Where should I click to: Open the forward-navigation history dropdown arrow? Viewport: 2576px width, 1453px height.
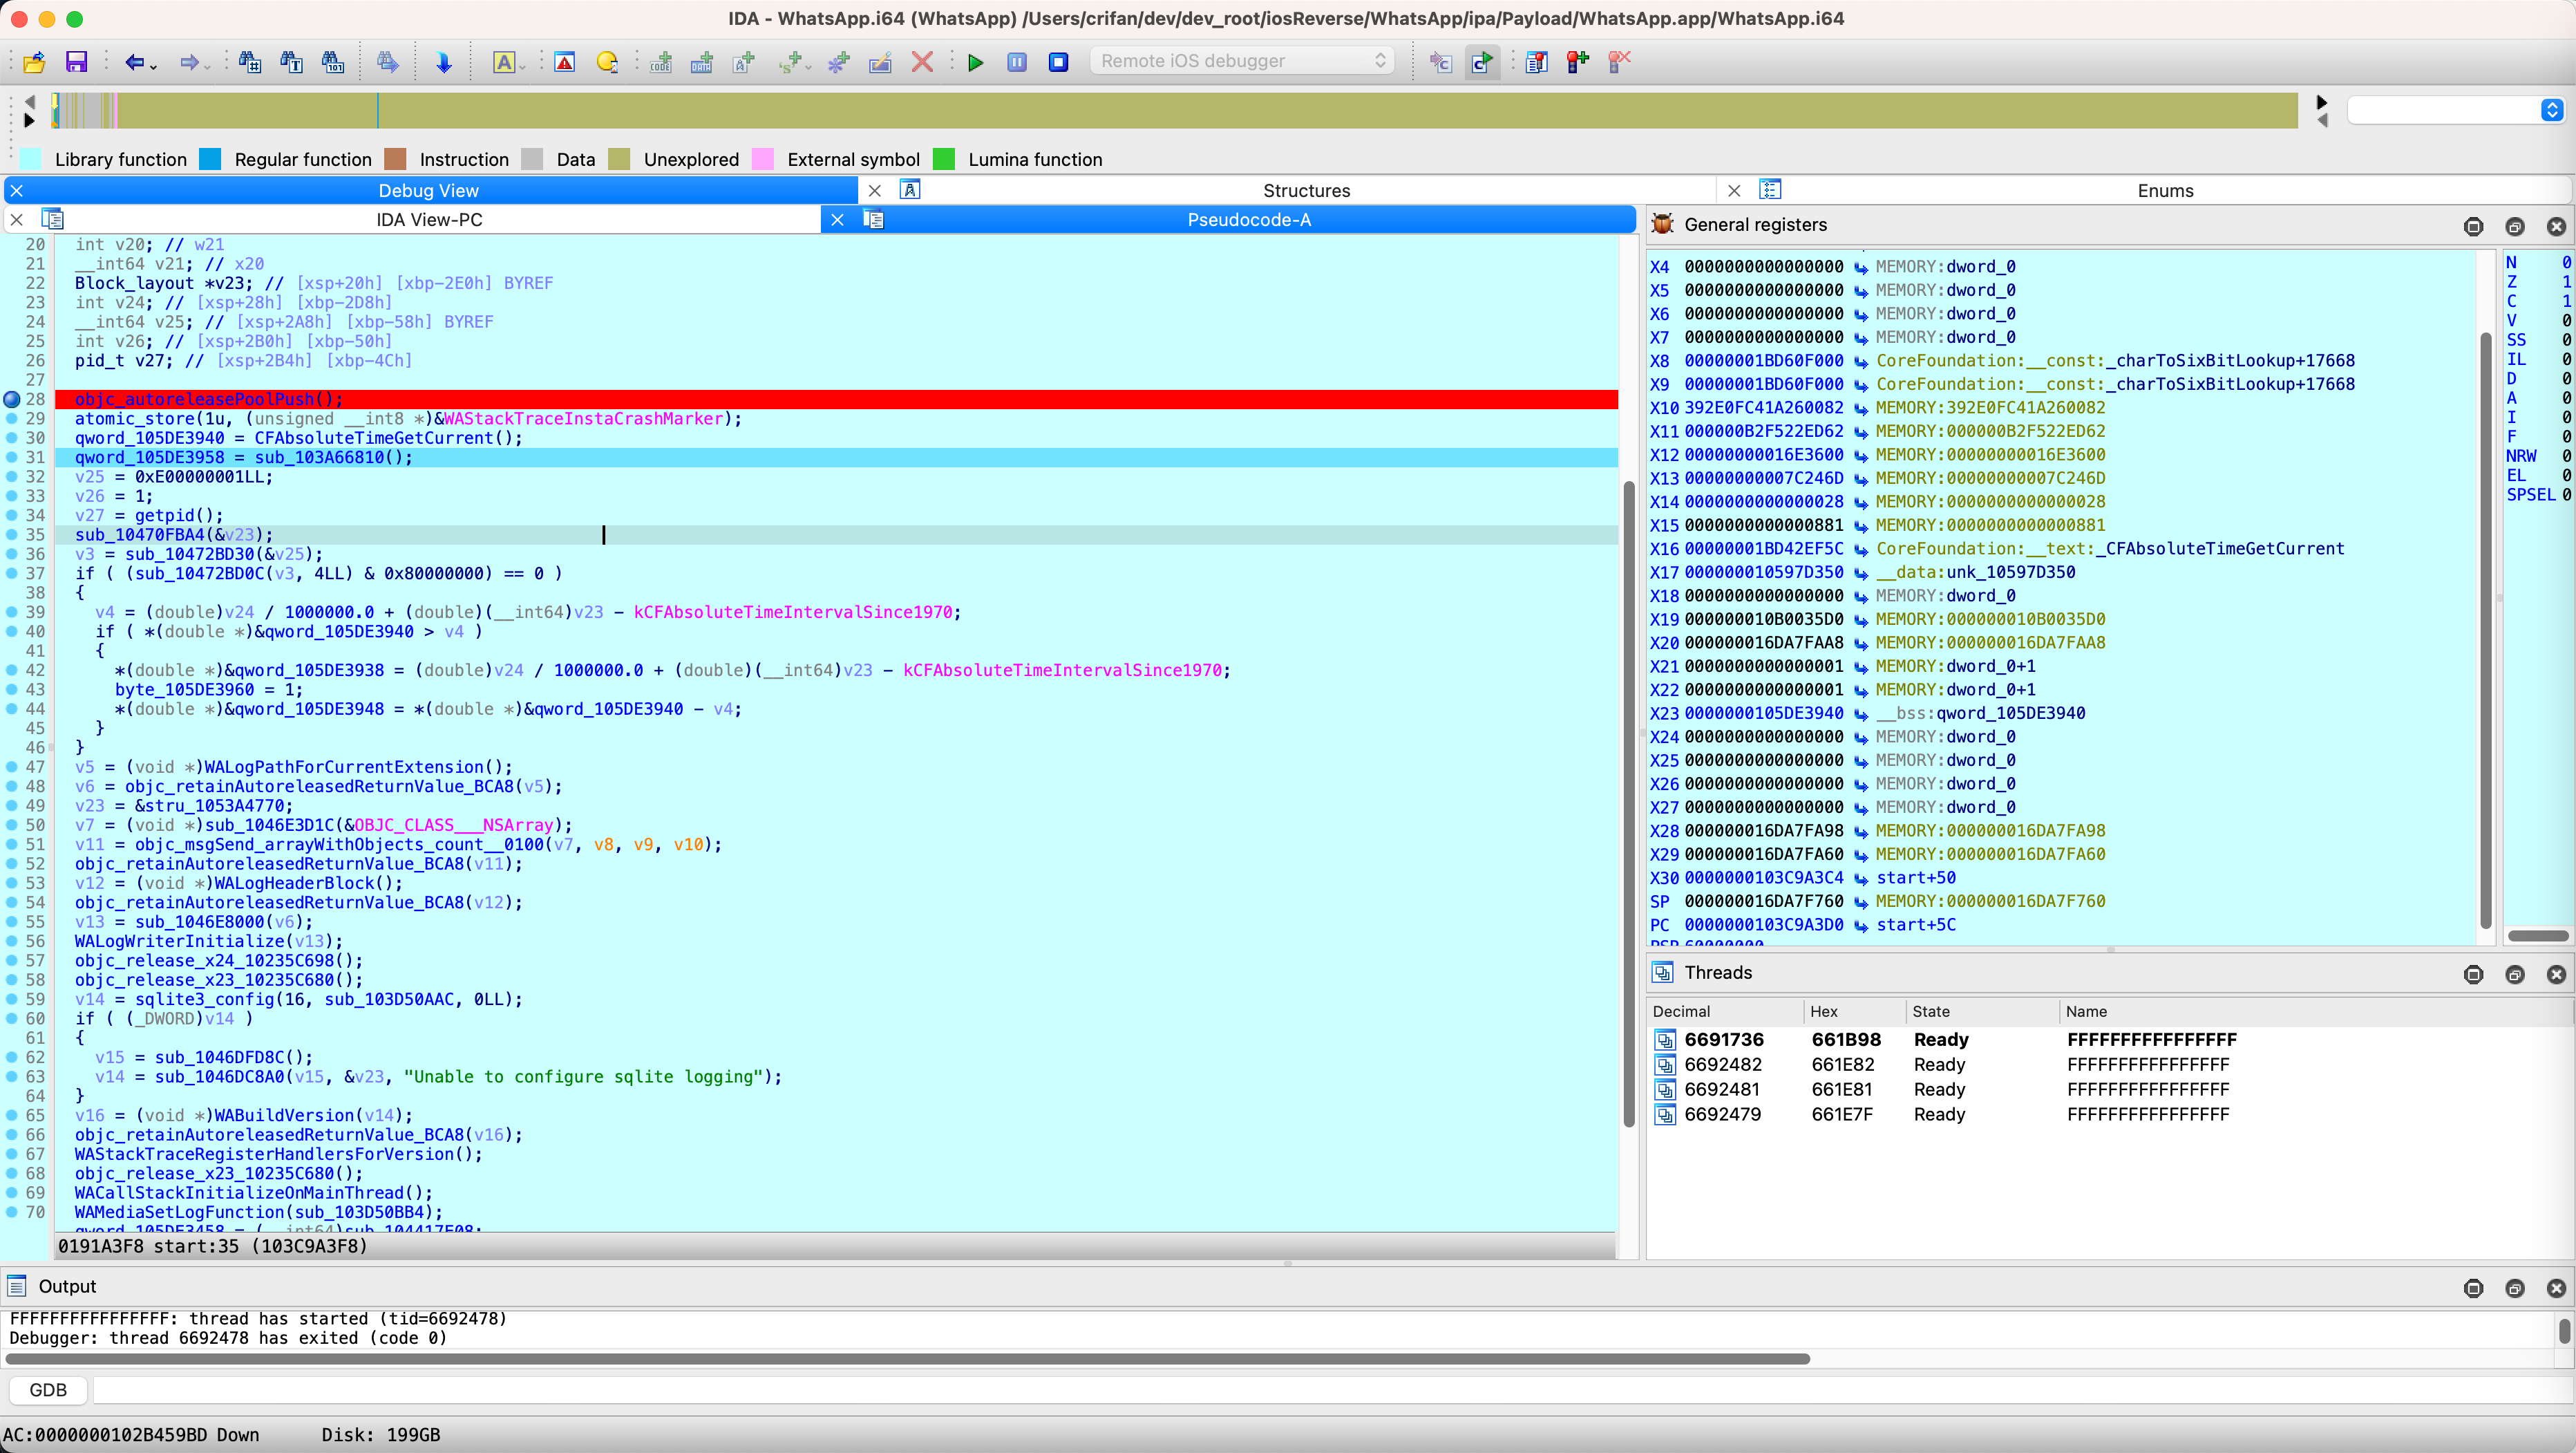pyautogui.click(x=207, y=66)
